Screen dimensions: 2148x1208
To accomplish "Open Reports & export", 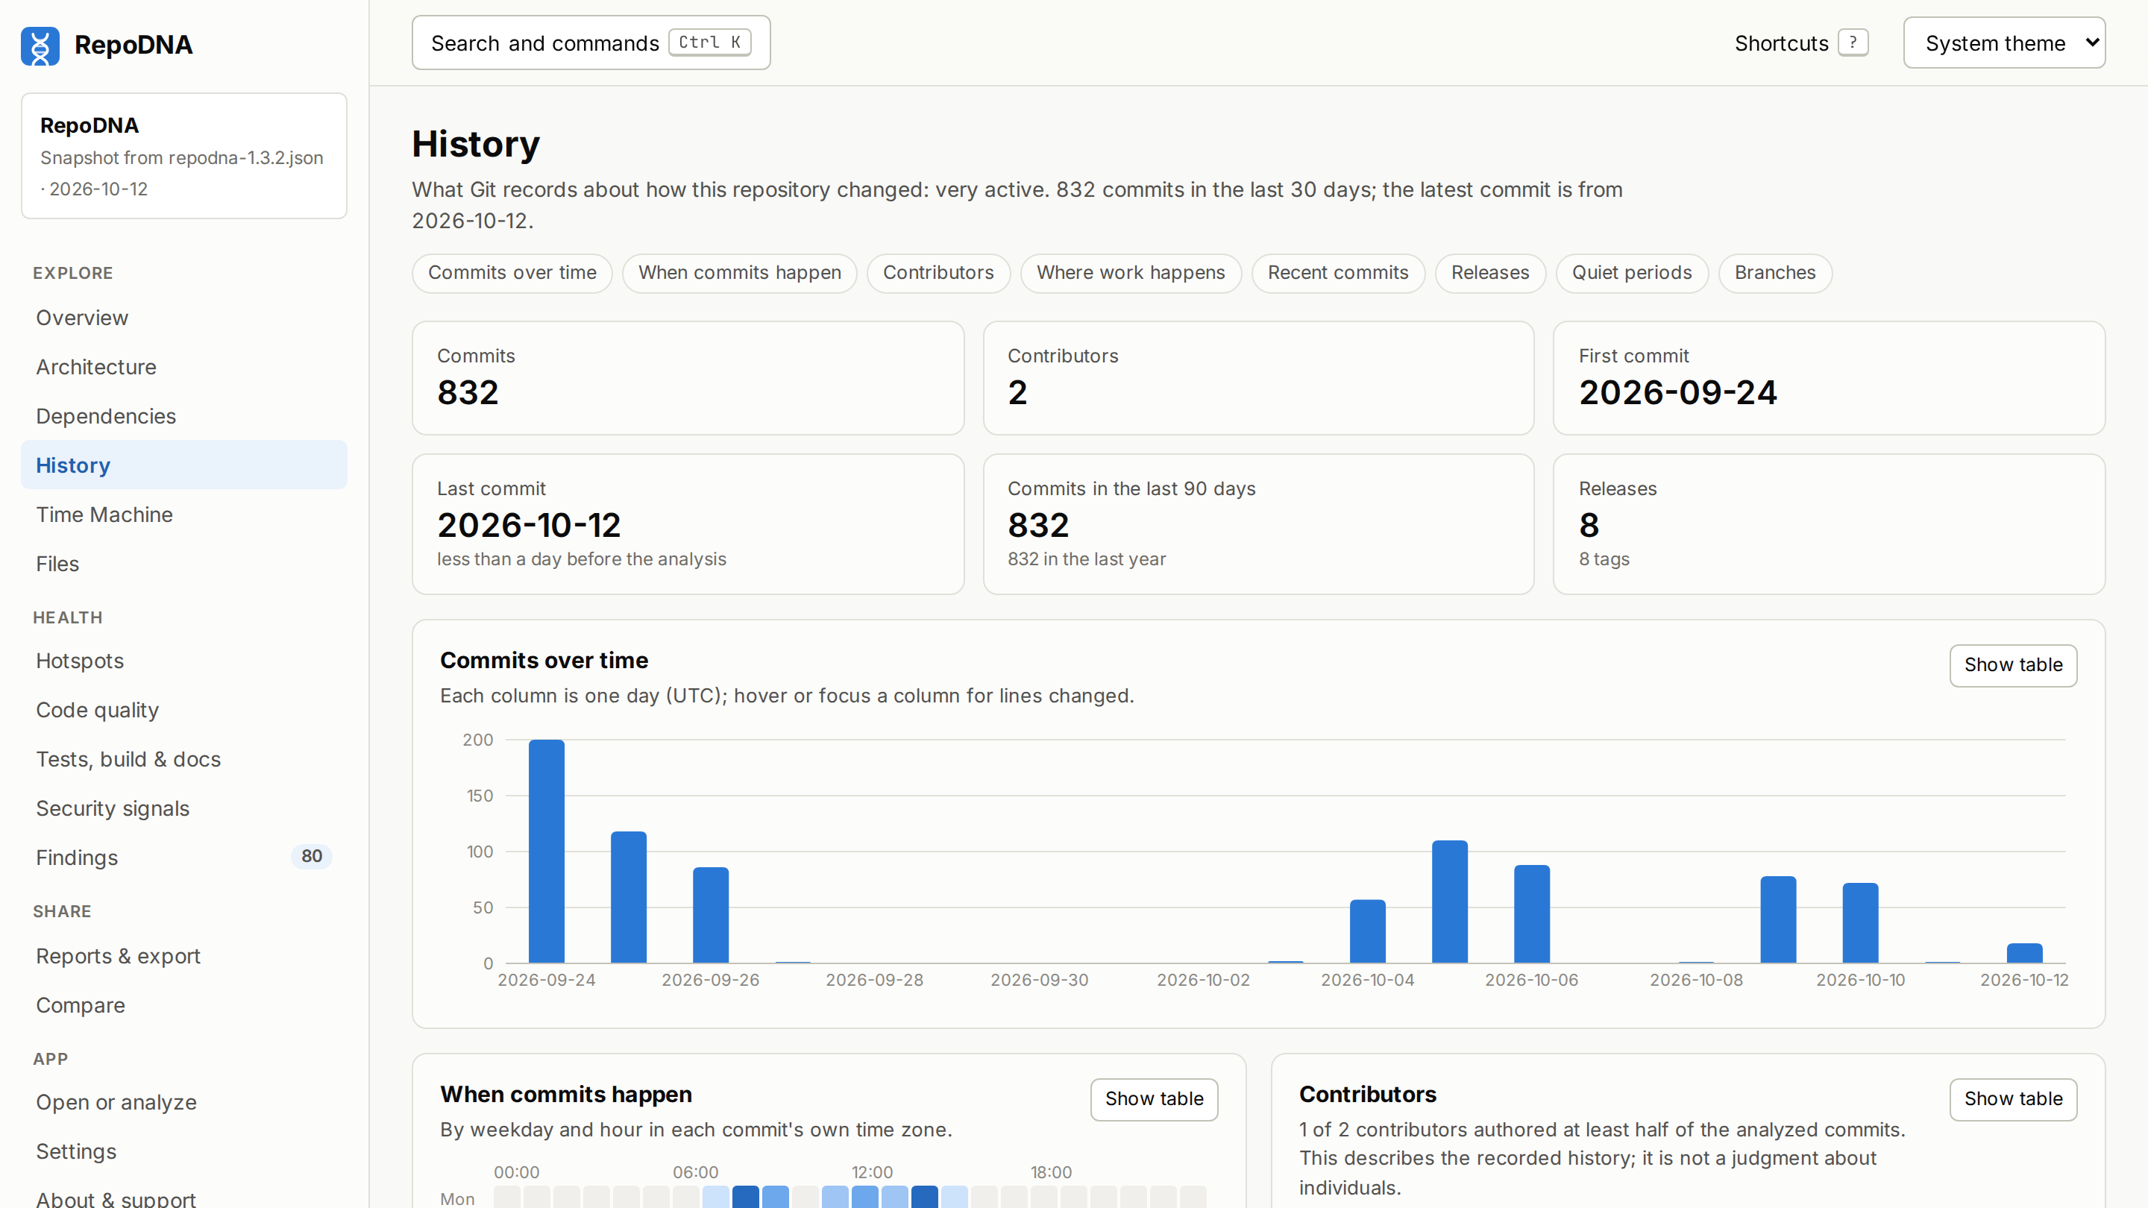I will [x=183, y=956].
